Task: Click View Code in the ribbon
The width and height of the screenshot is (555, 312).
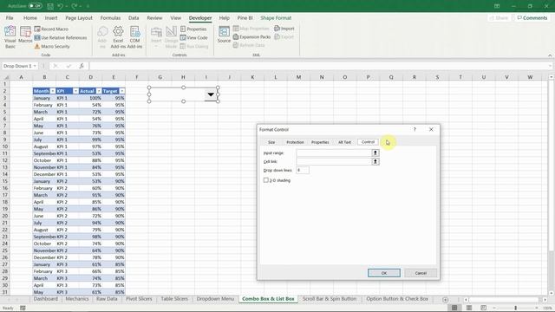Action: pyautogui.click(x=194, y=37)
